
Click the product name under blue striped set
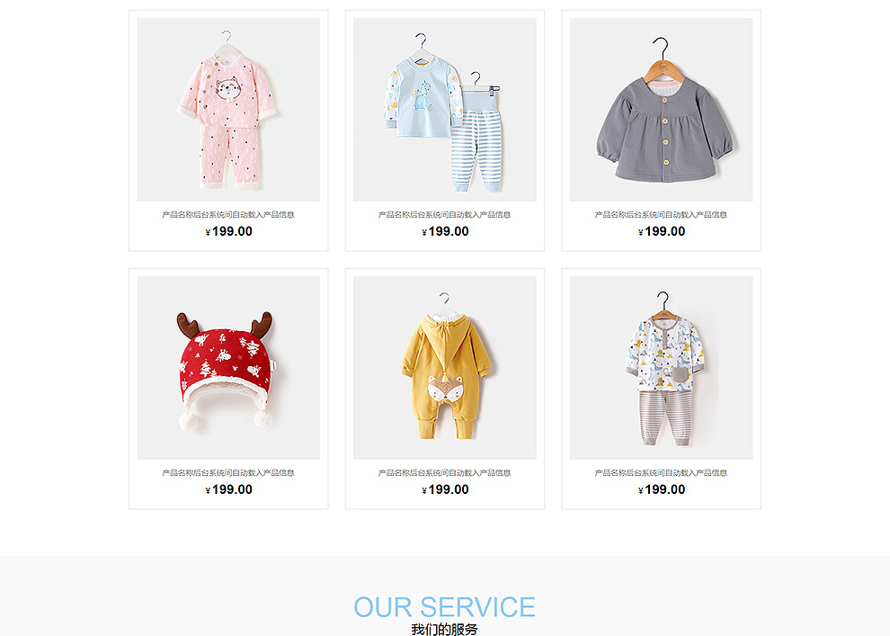pyautogui.click(x=444, y=215)
